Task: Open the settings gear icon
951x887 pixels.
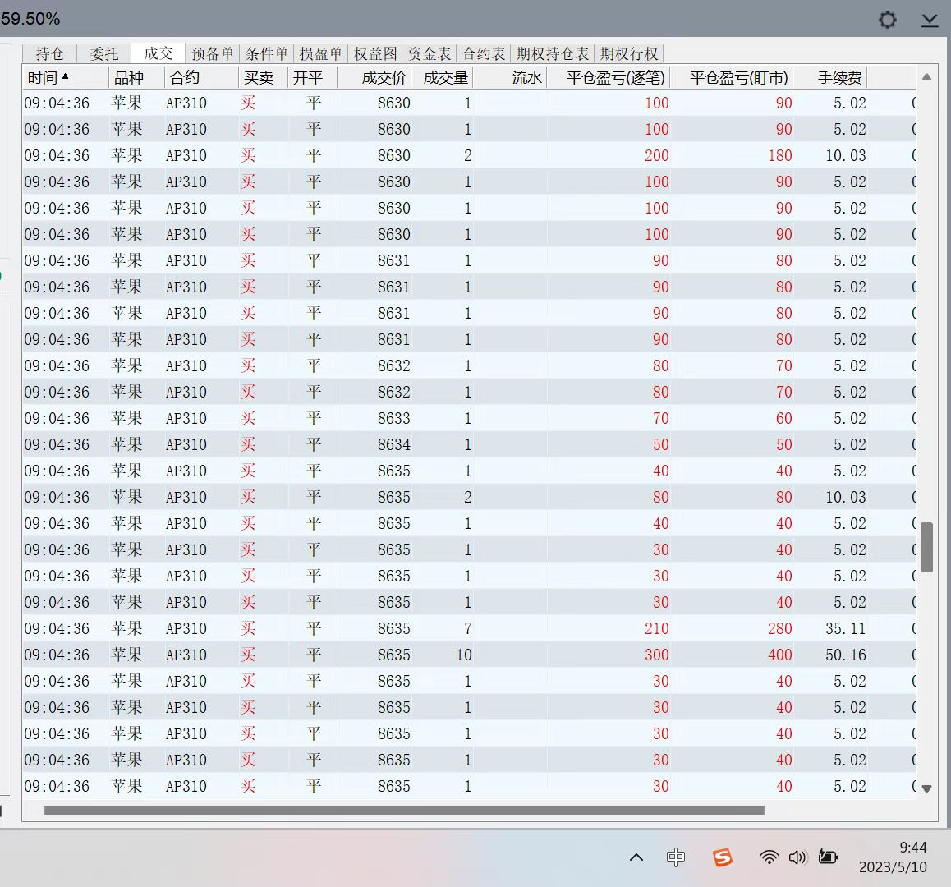Action: point(887,20)
